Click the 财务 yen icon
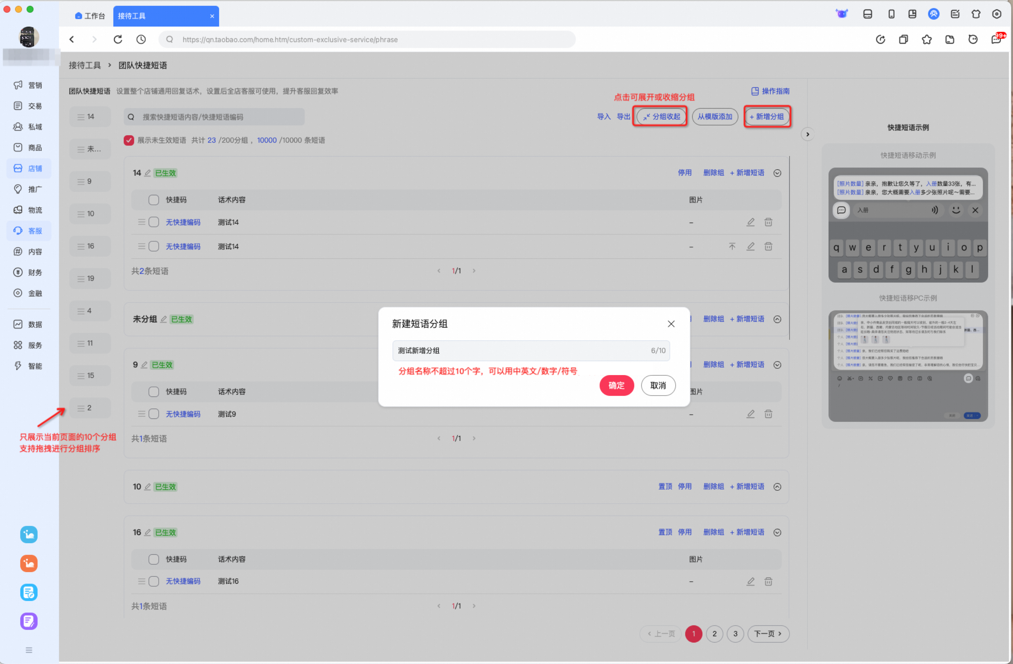This screenshot has height=664, width=1013. [18, 273]
